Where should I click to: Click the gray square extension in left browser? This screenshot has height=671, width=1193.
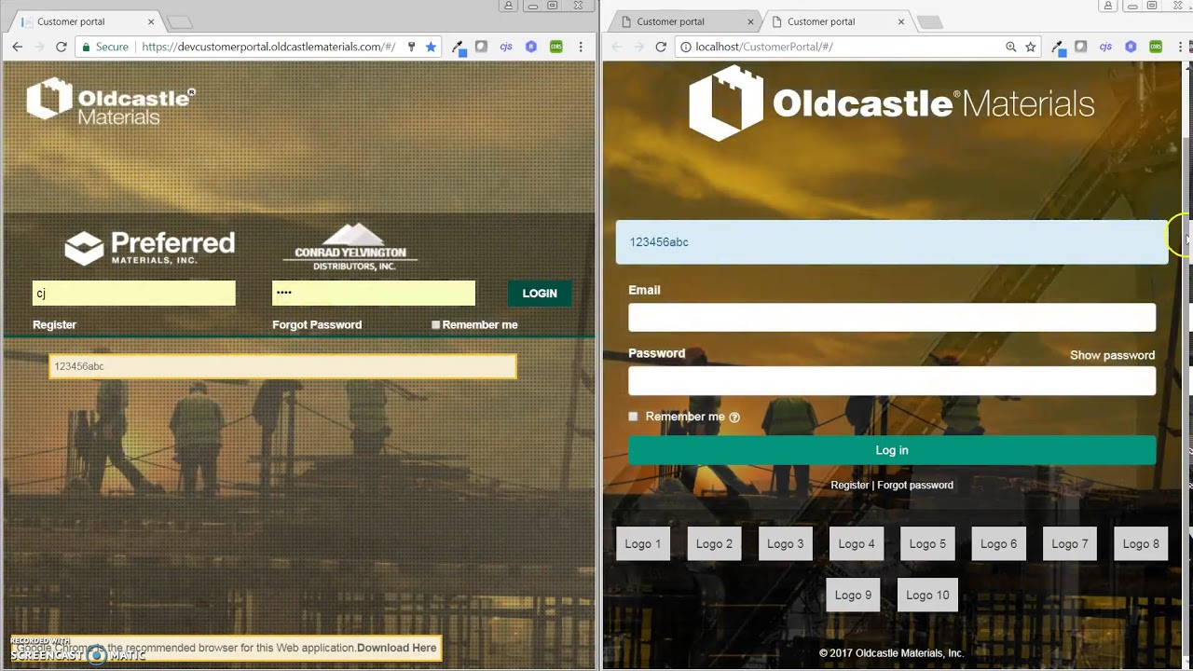[x=481, y=47]
